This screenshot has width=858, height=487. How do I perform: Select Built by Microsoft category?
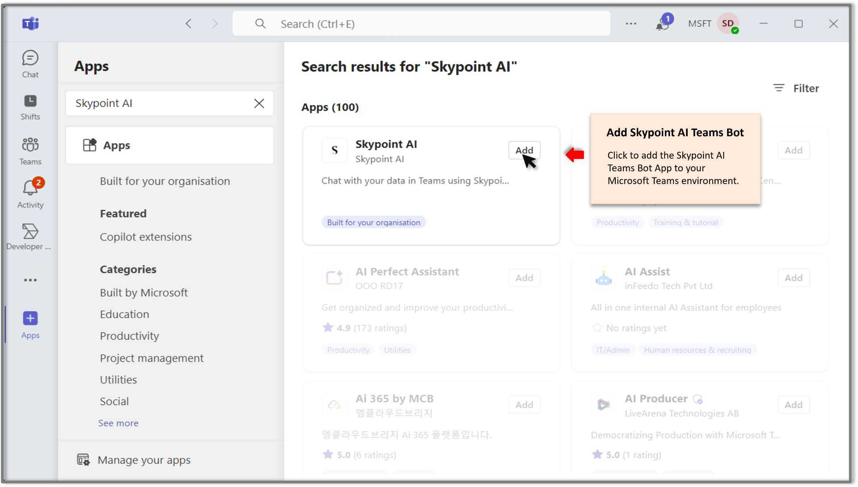tap(144, 293)
